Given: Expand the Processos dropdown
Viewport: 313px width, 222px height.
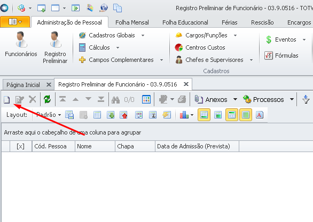Looking at the screenshot, I should (292, 99).
